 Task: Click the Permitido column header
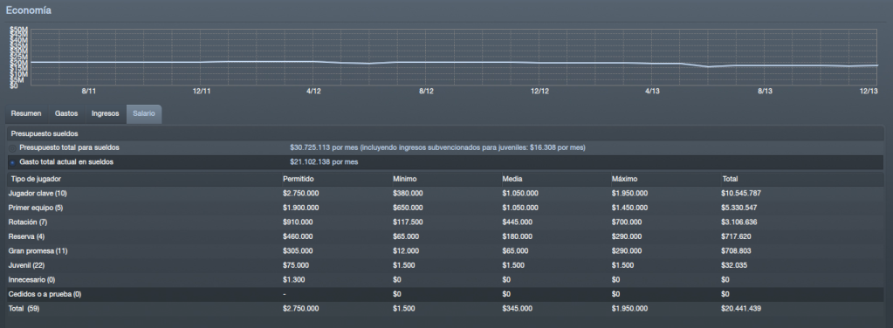tap(298, 179)
